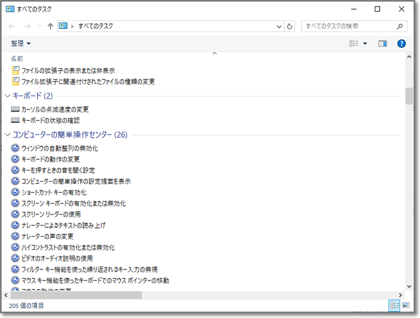Click the icon beside キーボードの状態の確認
The image size is (420, 318).
pyautogui.click(x=16, y=121)
